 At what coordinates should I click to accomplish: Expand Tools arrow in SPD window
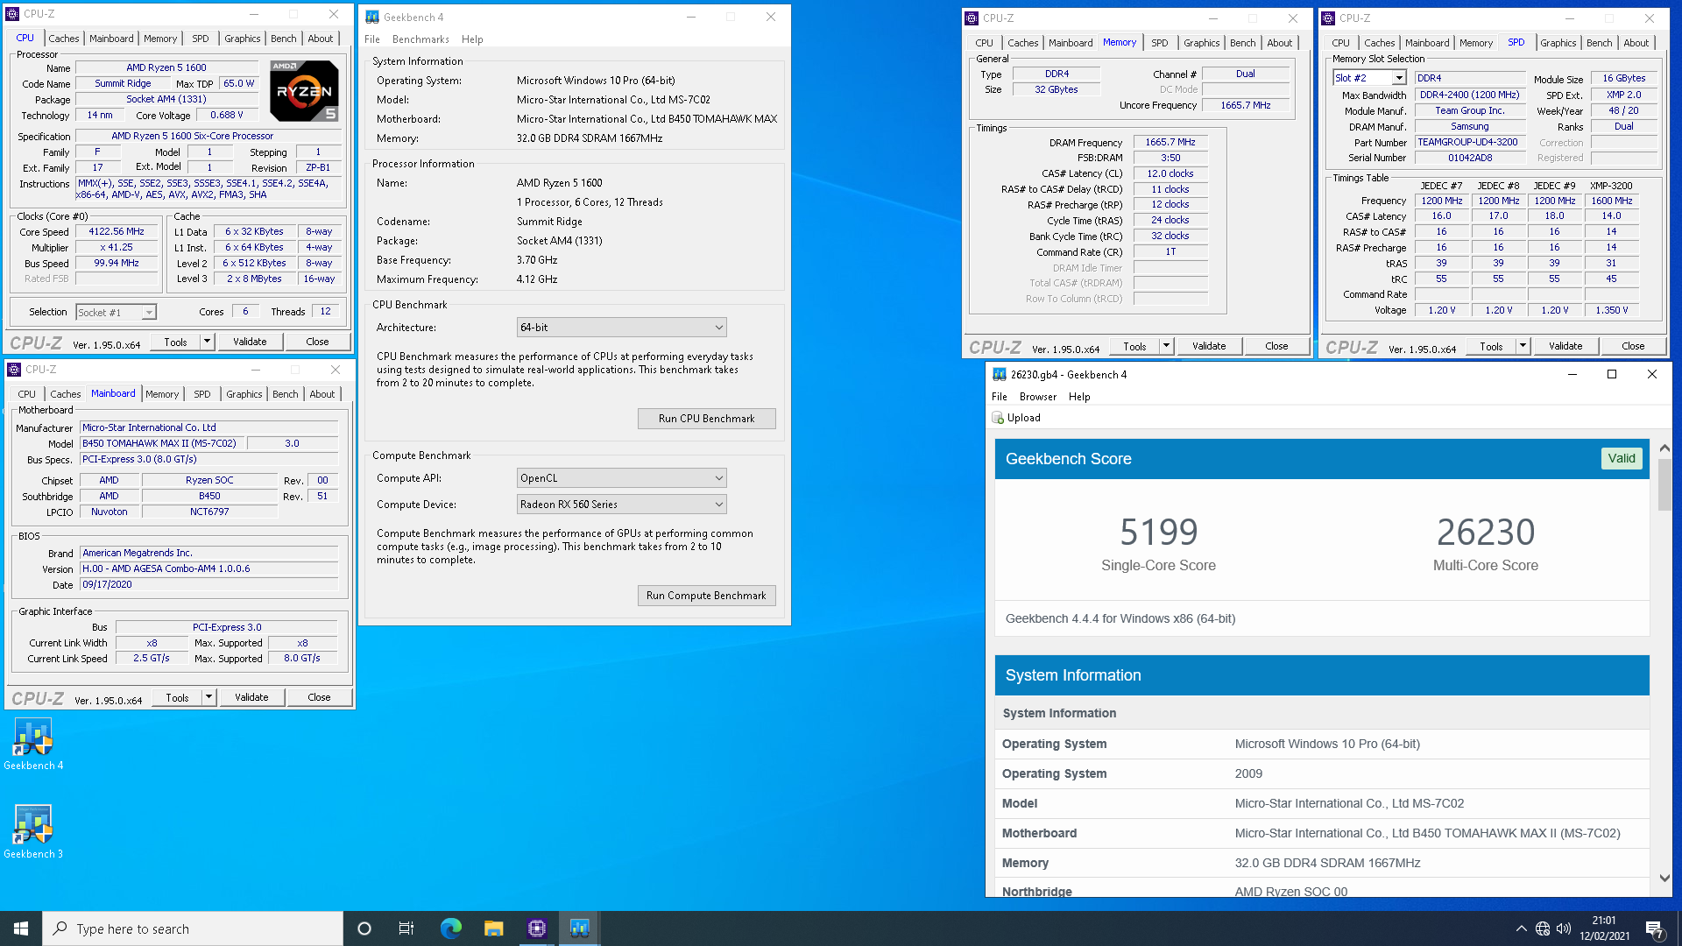(1523, 346)
